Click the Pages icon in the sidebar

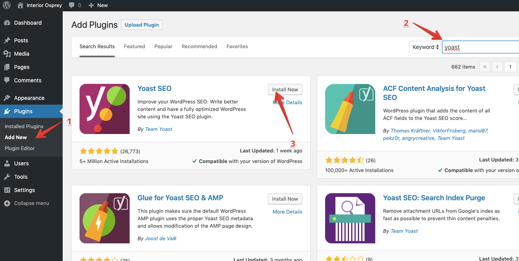click(7, 67)
